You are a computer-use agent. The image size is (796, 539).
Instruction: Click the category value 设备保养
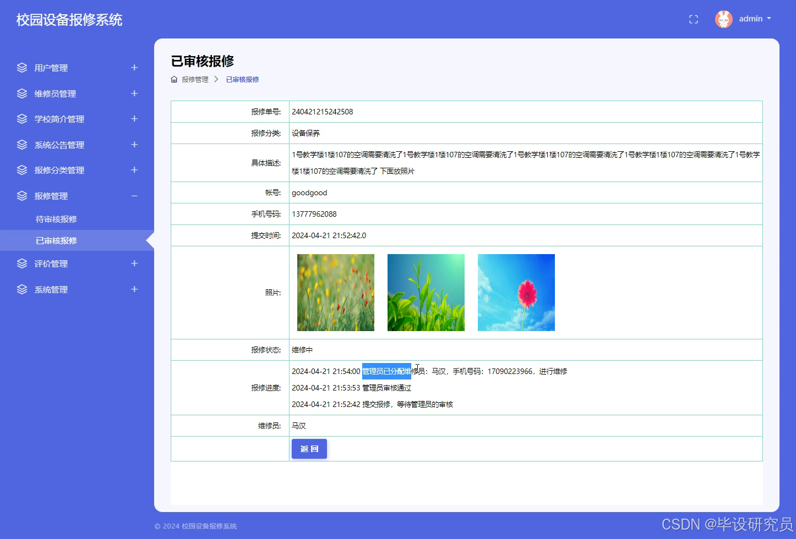306,133
